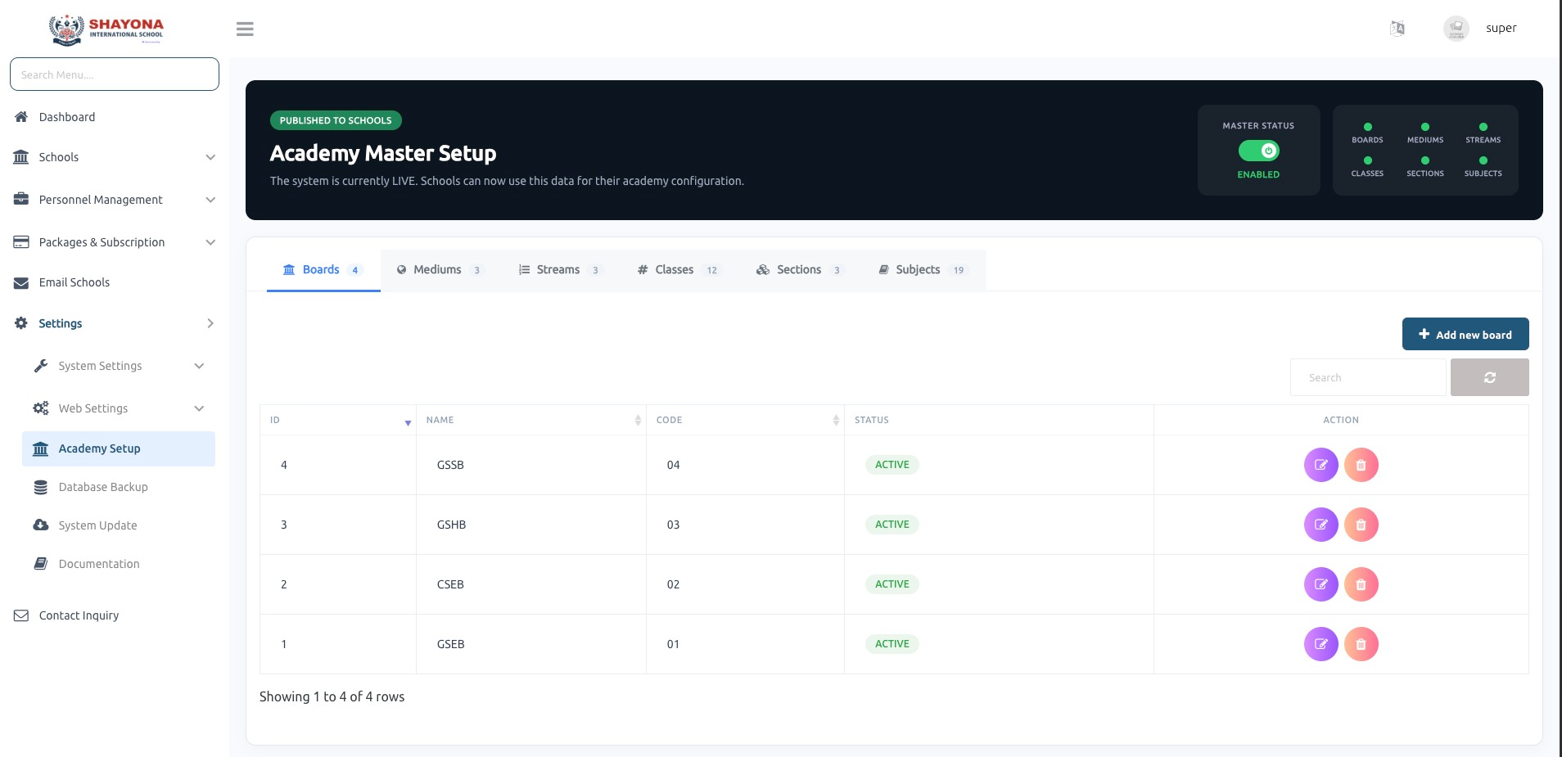Open the language translate icon in header
This screenshot has width=1562, height=757.
(x=1397, y=29)
